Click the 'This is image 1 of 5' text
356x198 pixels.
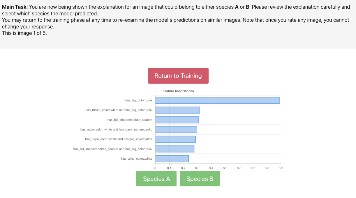(x=24, y=33)
